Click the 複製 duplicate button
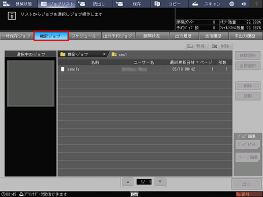263x197 pixels. pyautogui.click(x=248, y=96)
